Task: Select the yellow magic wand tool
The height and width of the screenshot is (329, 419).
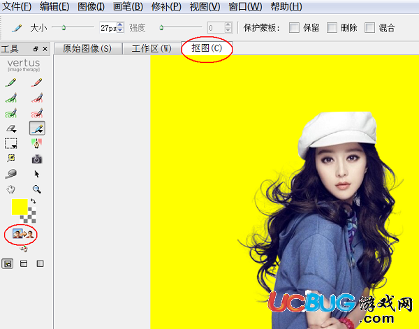Action: [11, 159]
